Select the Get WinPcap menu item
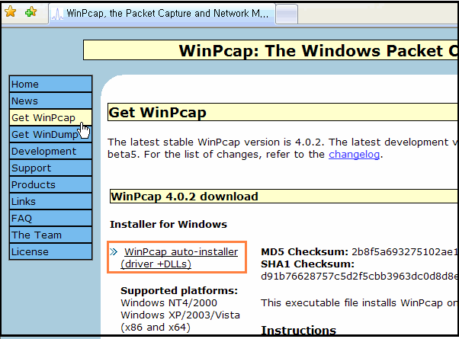The height and width of the screenshot is (339, 459). [x=50, y=117]
